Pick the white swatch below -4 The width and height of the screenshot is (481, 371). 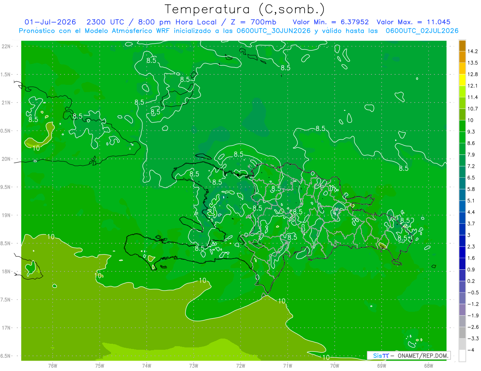tap(462, 355)
